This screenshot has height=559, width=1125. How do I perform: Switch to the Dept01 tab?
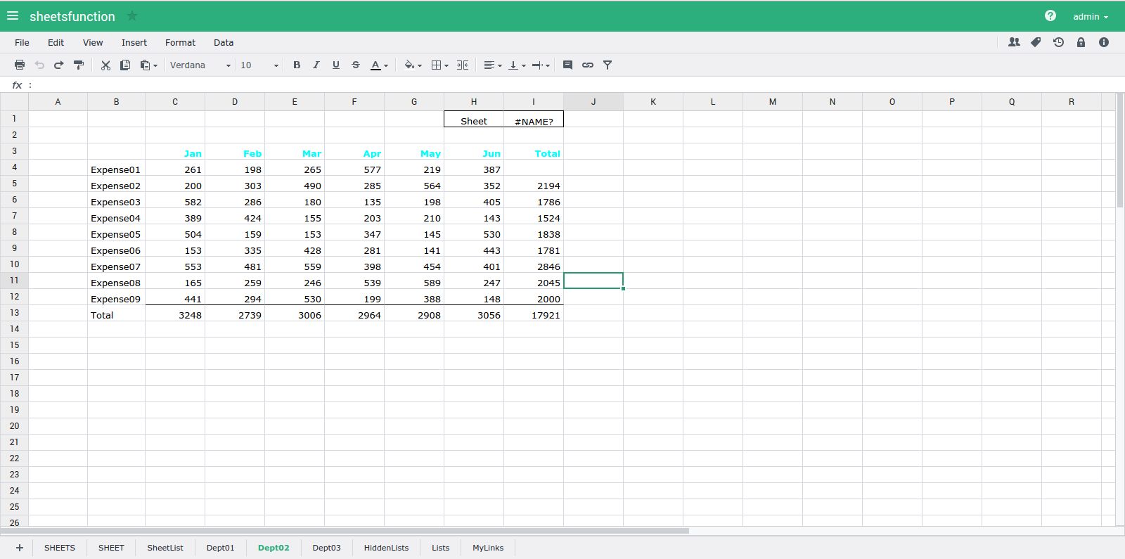(221, 548)
